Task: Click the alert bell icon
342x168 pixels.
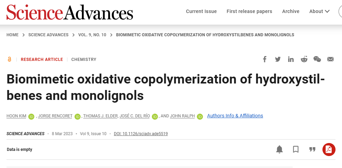Action: point(279,150)
